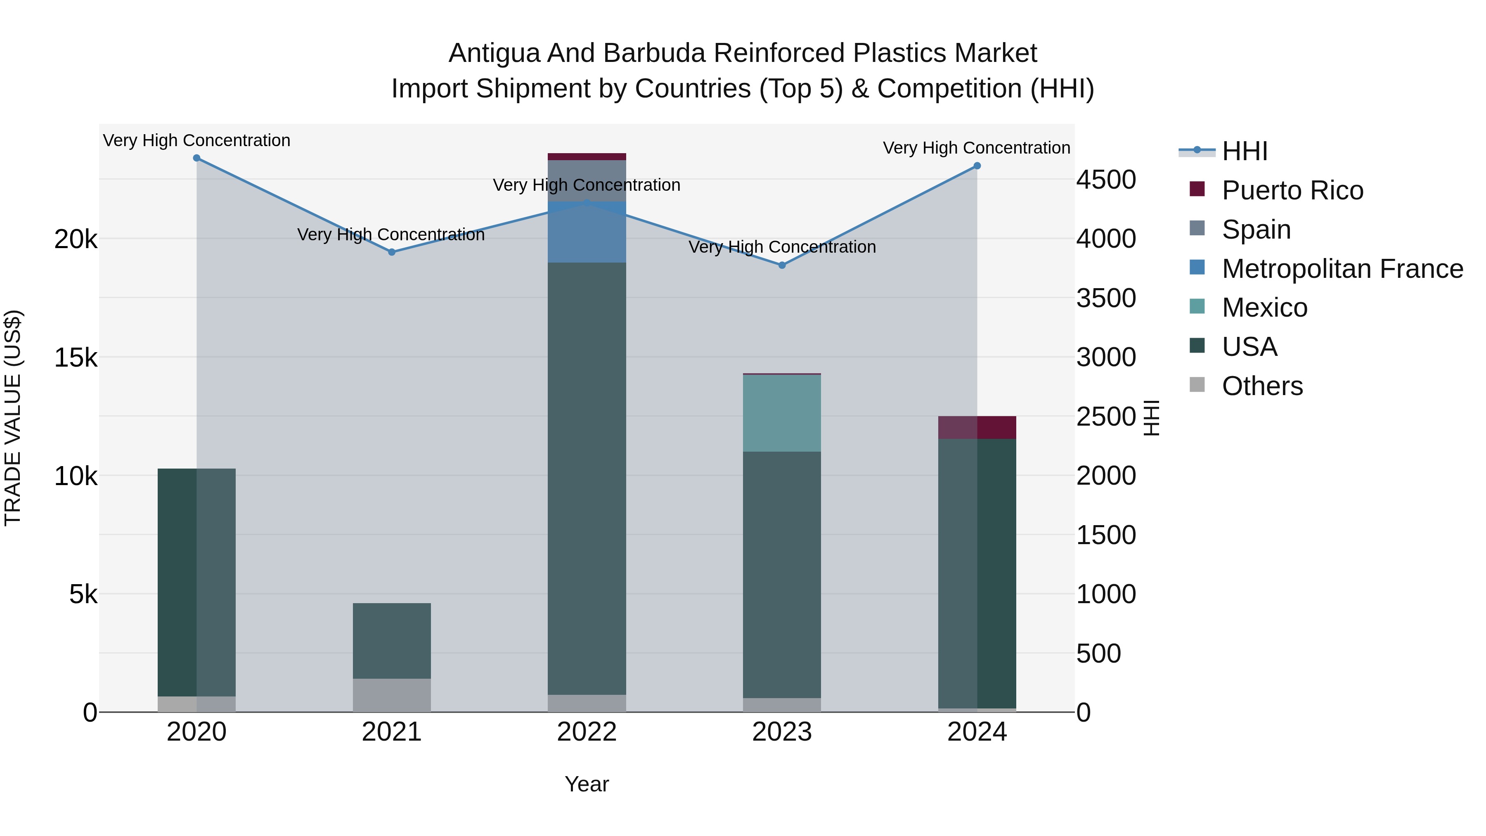Click the 2021 USA bar segment
1486x836 pixels.
point(392,641)
